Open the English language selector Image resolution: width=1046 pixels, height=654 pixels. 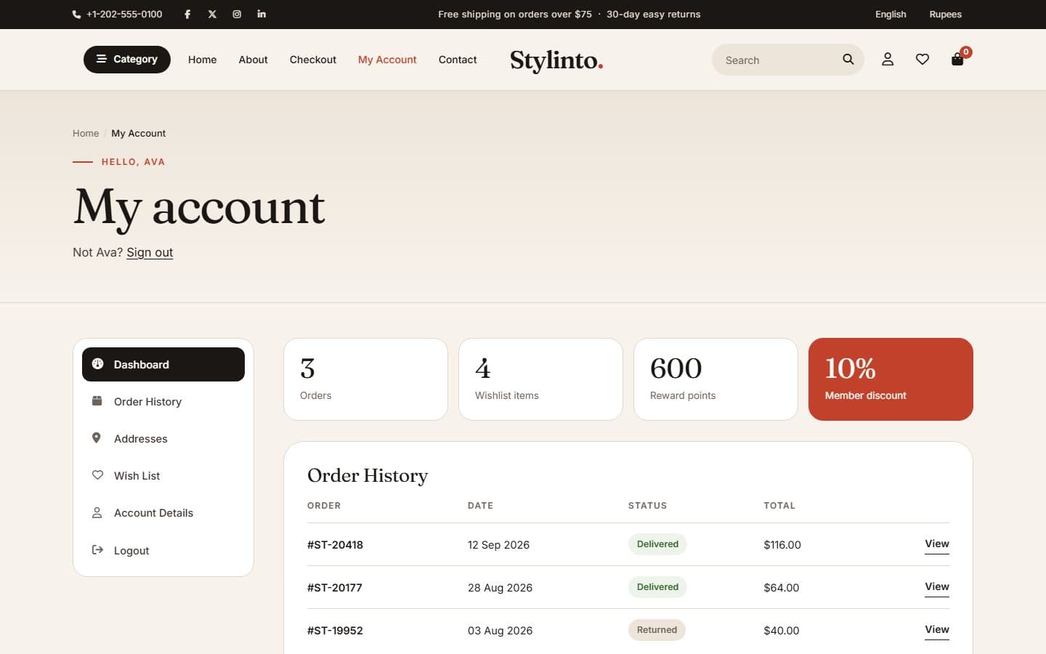(x=891, y=15)
